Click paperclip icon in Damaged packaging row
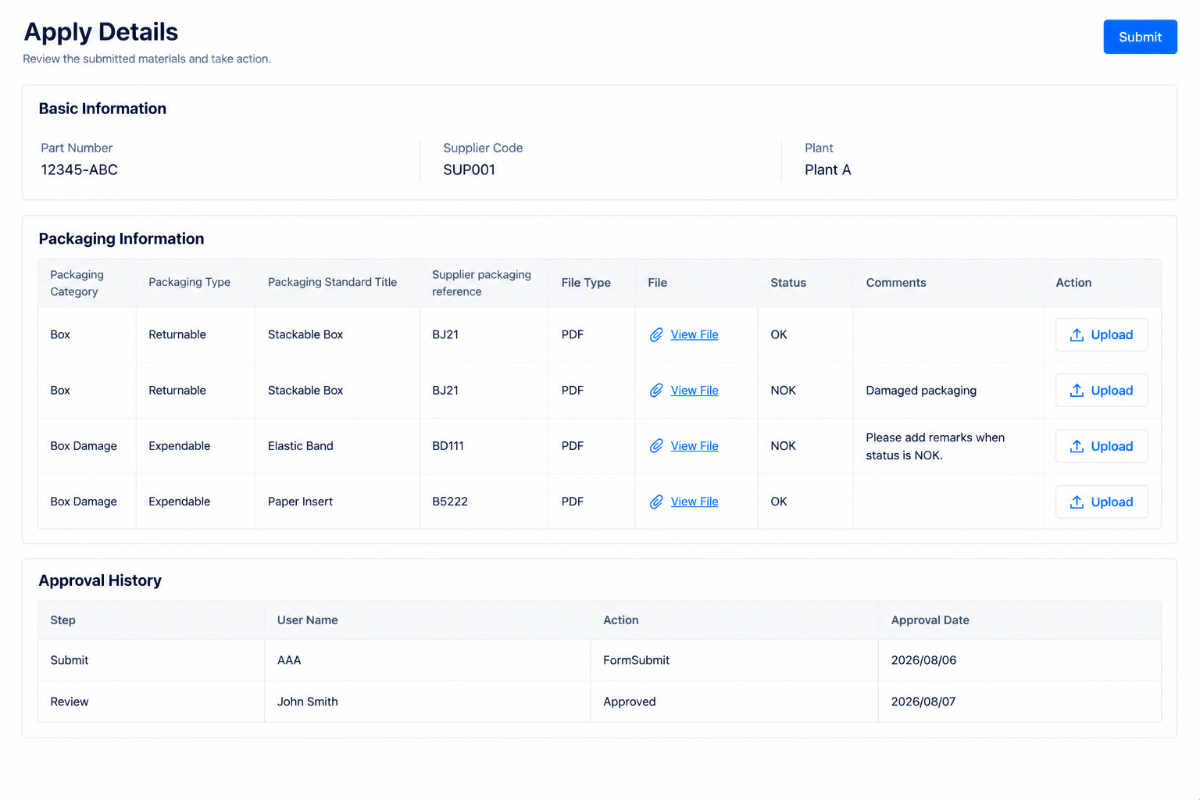Viewport: 1200px width, 800px height. [x=656, y=391]
